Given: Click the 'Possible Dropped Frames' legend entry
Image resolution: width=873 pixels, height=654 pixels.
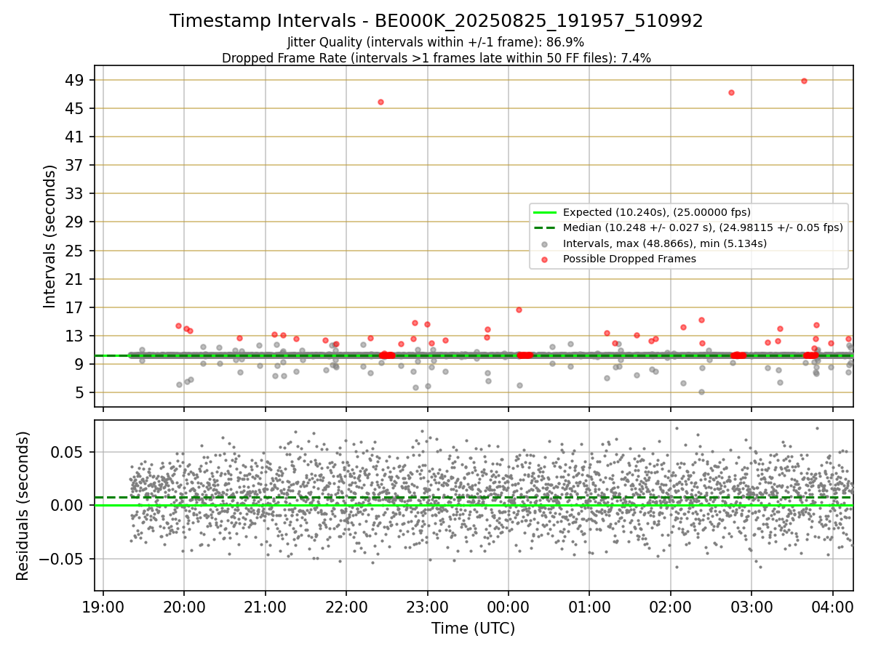Looking at the screenshot, I should click(630, 259).
